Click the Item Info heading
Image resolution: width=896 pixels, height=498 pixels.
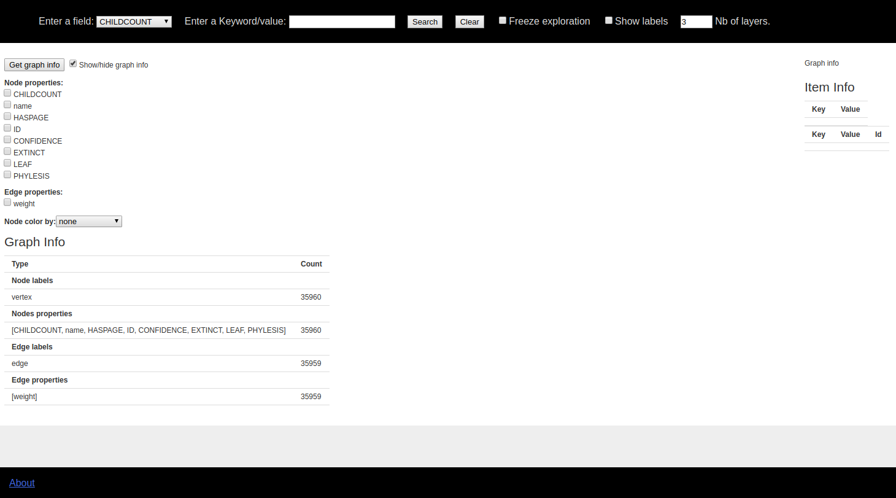(829, 87)
